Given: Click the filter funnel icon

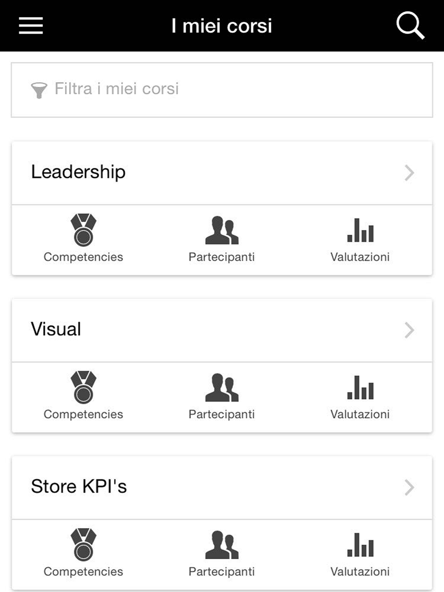Looking at the screenshot, I should pos(39,90).
